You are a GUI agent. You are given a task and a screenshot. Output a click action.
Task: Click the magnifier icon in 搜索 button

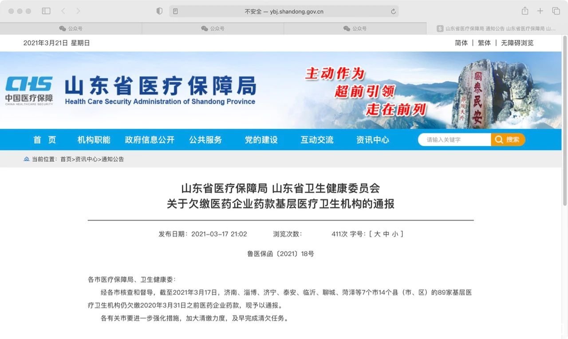(x=499, y=140)
